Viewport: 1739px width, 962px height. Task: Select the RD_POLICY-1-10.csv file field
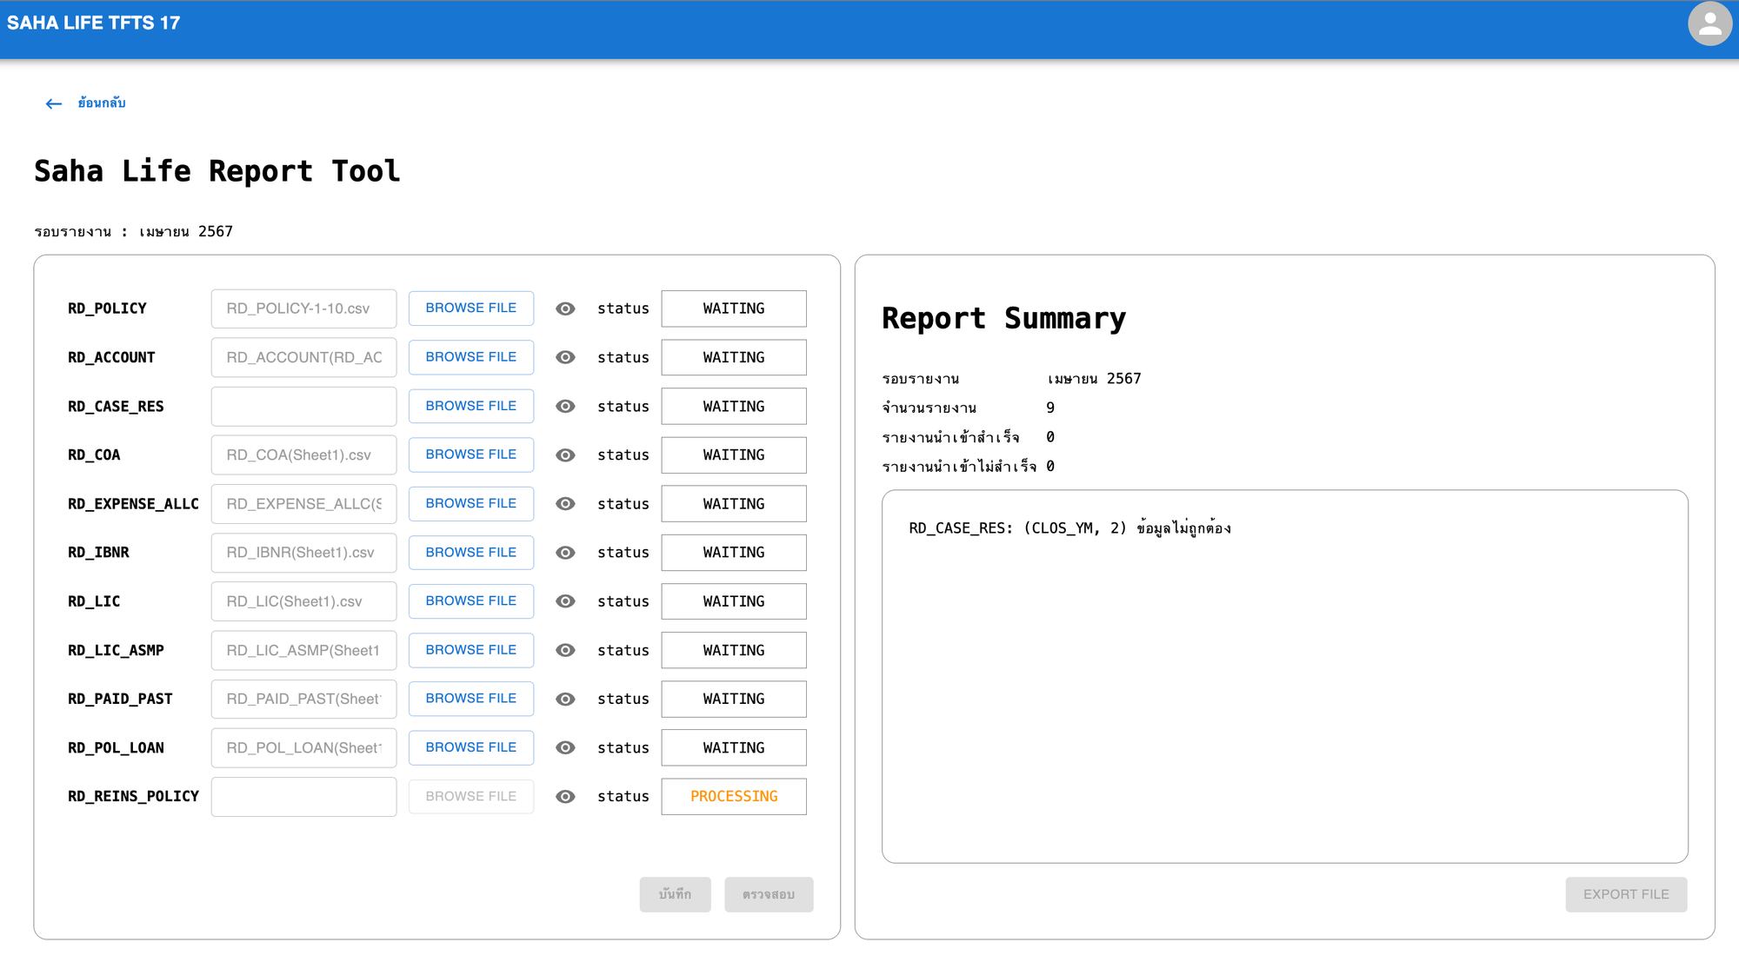(x=303, y=309)
